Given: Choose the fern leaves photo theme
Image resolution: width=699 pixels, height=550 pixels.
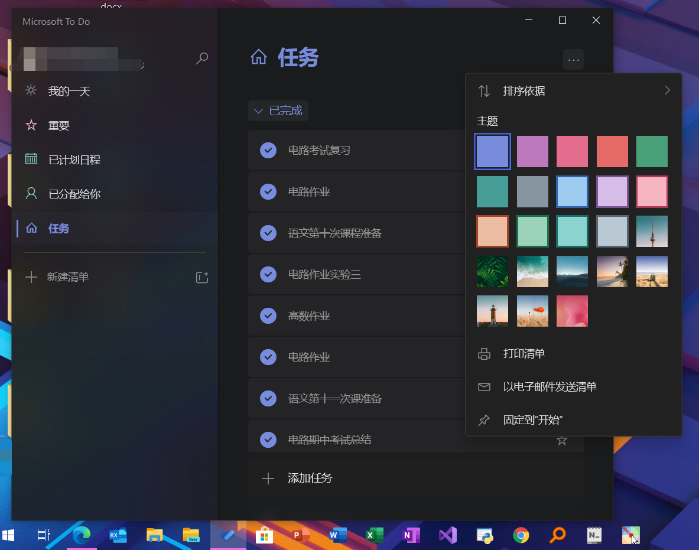Looking at the screenshot, I should (492, 271).
